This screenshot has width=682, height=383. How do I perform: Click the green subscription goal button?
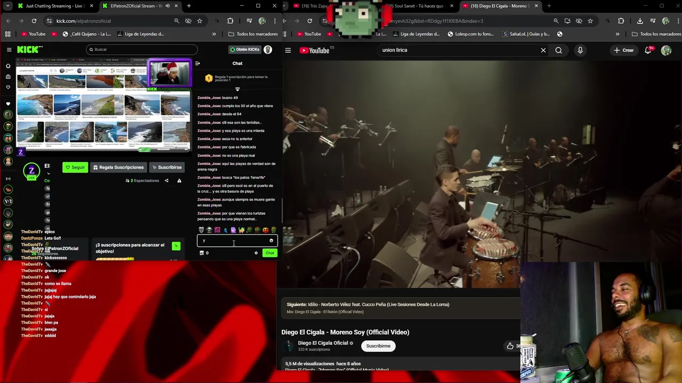[x=176, y=246]
